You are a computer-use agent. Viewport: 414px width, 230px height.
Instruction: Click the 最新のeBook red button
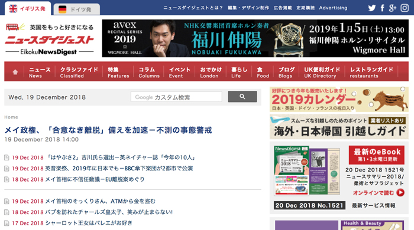tap(377, 155)
